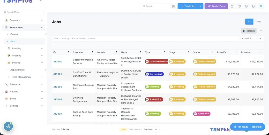Click the chat support icon in header
269x135 pixels.
[x=246, y=6]
